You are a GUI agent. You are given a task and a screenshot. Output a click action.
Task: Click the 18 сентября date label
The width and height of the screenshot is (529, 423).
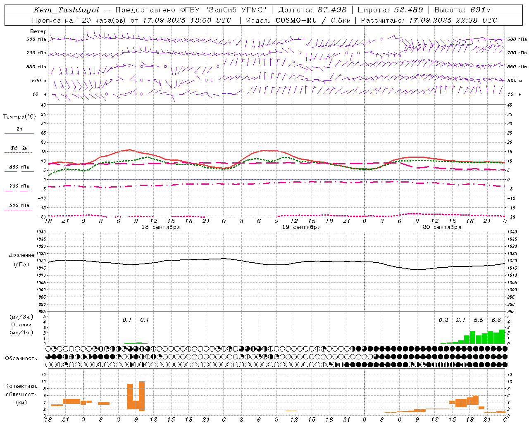161,227
